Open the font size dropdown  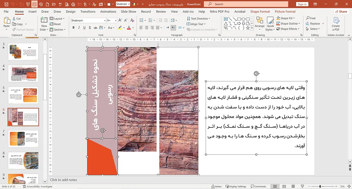[x=115, y=21]
